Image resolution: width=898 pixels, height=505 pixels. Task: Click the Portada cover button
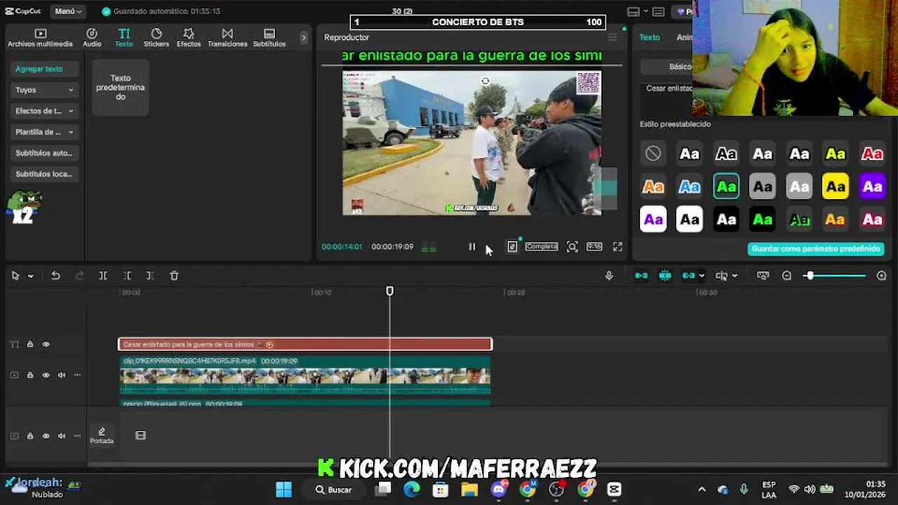point(102,436)
